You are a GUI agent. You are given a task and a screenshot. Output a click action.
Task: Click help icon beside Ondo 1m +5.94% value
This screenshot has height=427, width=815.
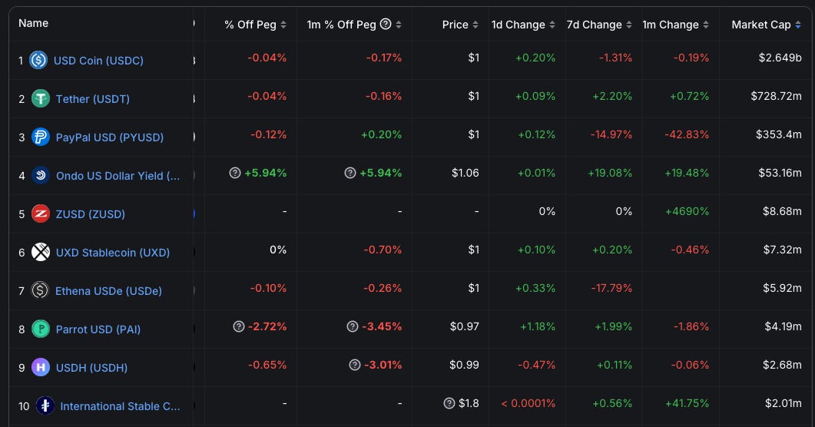350,173
